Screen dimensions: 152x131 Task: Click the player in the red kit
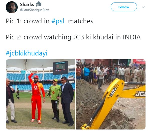(x=36, y=97)
